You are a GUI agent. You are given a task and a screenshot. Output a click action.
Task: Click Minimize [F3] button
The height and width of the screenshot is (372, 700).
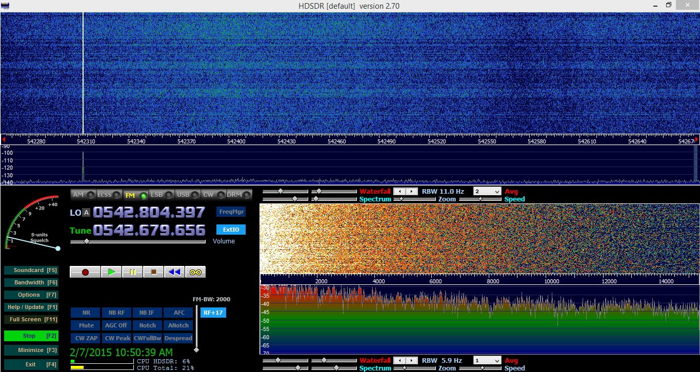[31, 350]
